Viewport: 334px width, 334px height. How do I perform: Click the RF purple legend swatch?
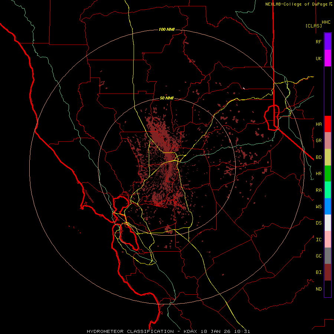328,42
